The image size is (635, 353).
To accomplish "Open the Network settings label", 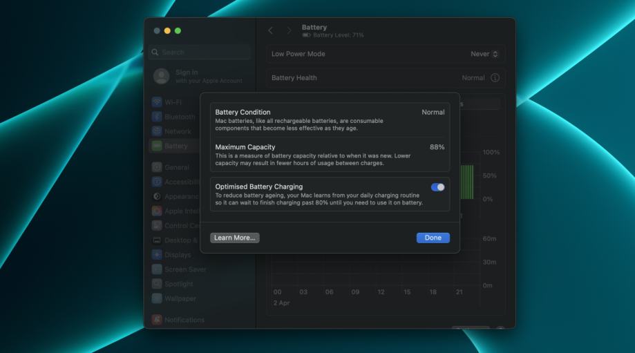I will click(178, 131).
